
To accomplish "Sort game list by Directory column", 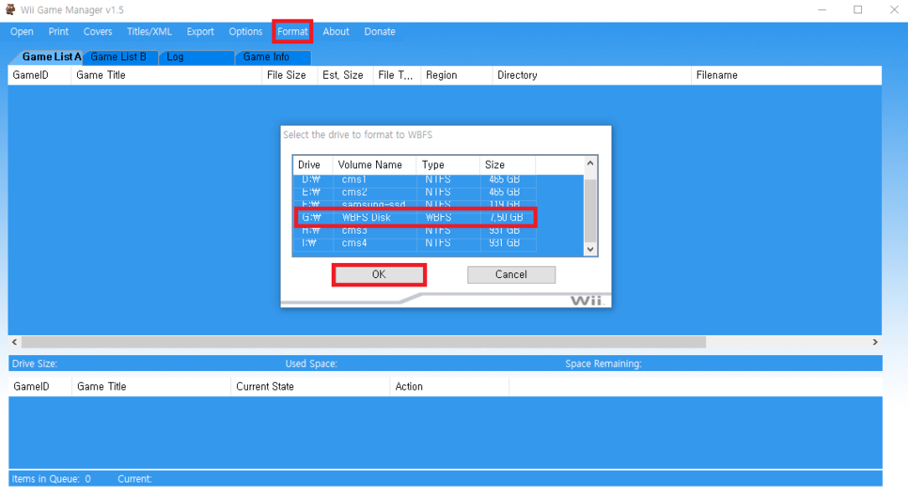I will (x=592, y=75).
